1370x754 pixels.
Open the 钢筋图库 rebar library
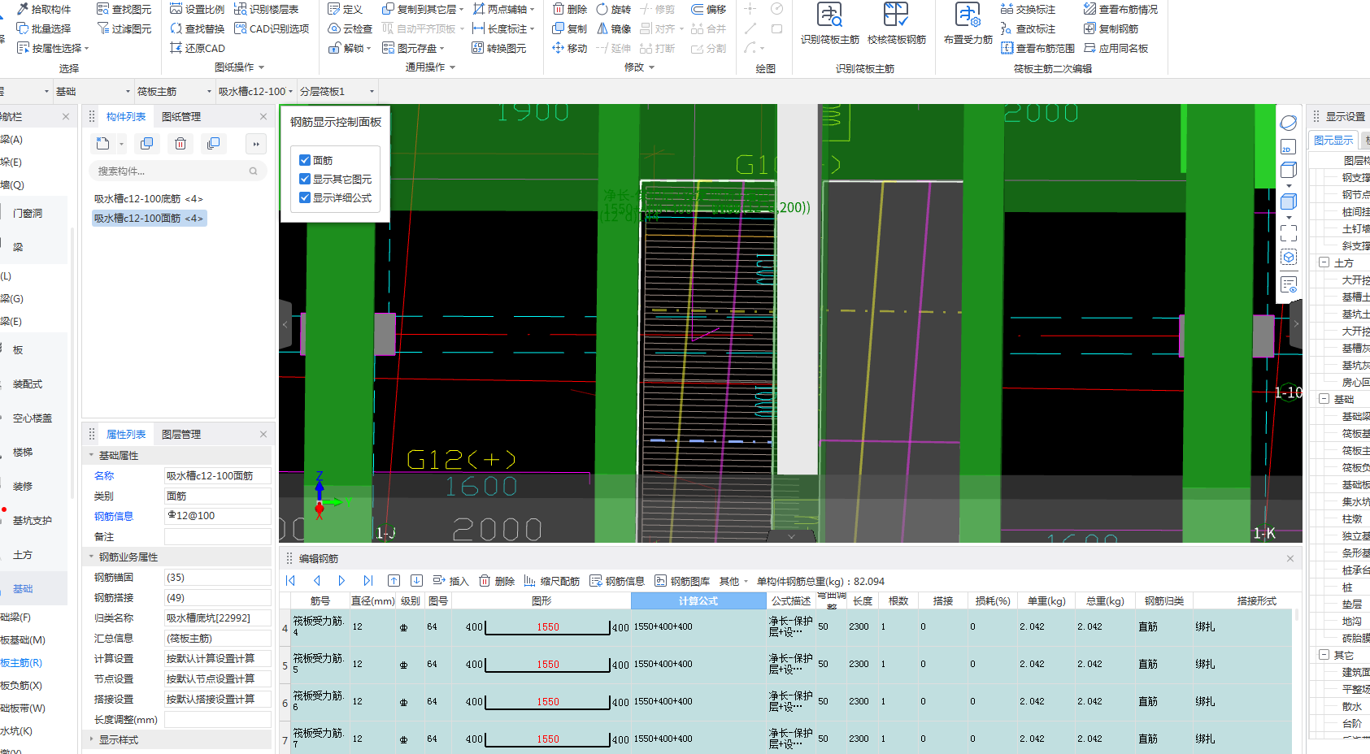point(682,581)
